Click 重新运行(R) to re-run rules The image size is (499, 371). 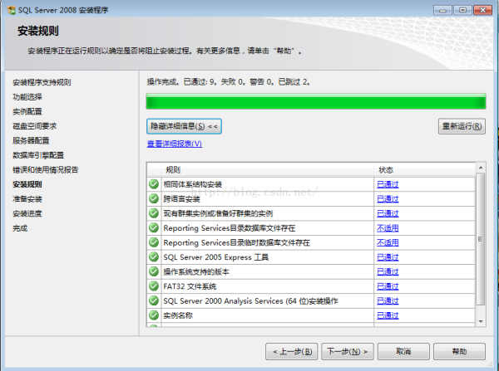[462, 126]
